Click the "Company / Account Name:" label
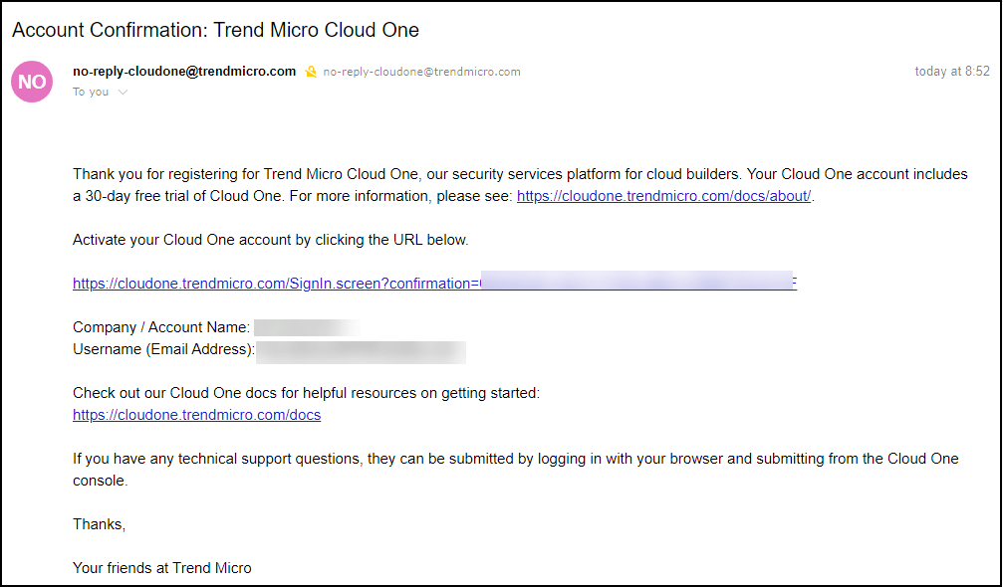 click(x=161, y=327)
